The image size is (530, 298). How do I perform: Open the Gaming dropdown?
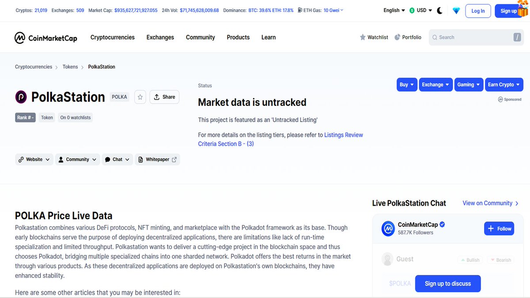[x=469, y=85]
